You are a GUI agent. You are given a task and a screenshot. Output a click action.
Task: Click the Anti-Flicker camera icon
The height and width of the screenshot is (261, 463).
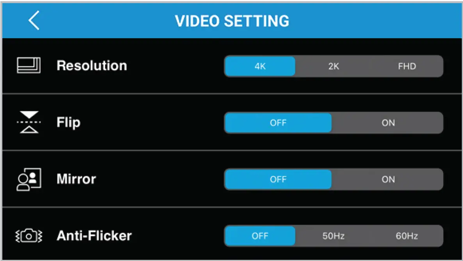click(29, 236)
